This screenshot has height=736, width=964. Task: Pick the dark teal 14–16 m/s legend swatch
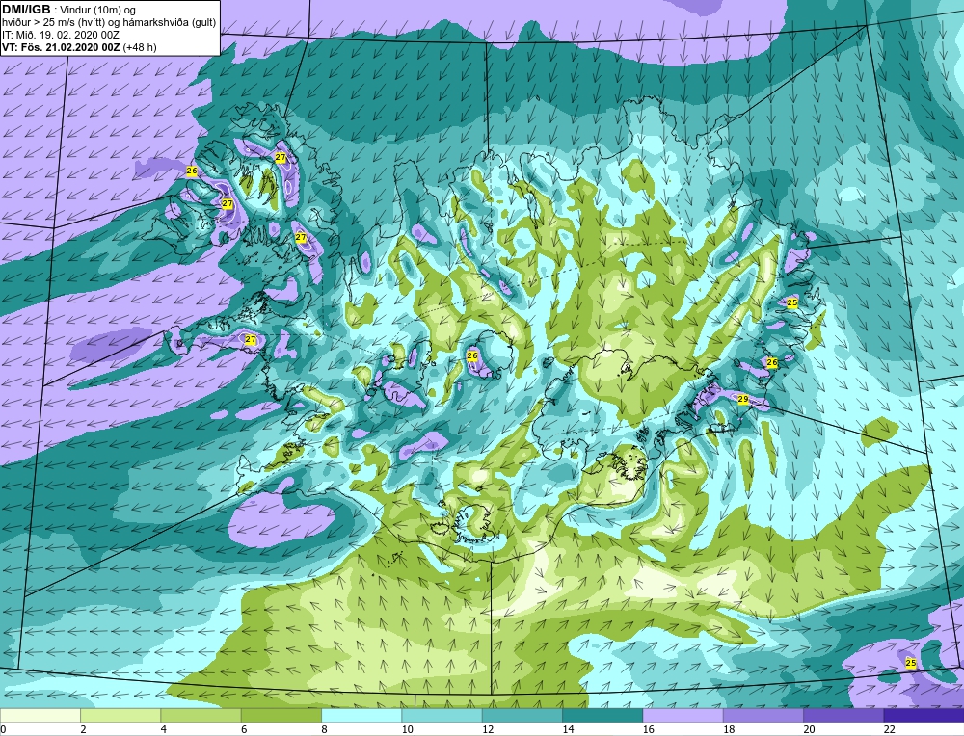point(602,716)
